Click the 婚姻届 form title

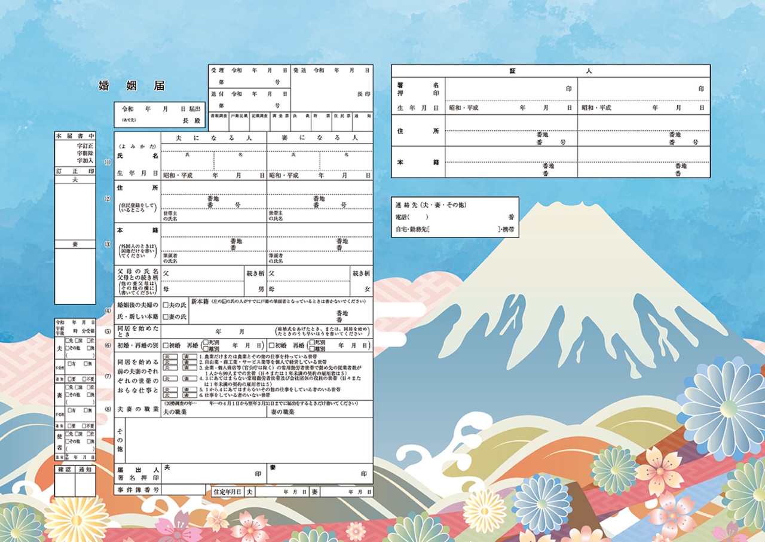pos(131,86)
